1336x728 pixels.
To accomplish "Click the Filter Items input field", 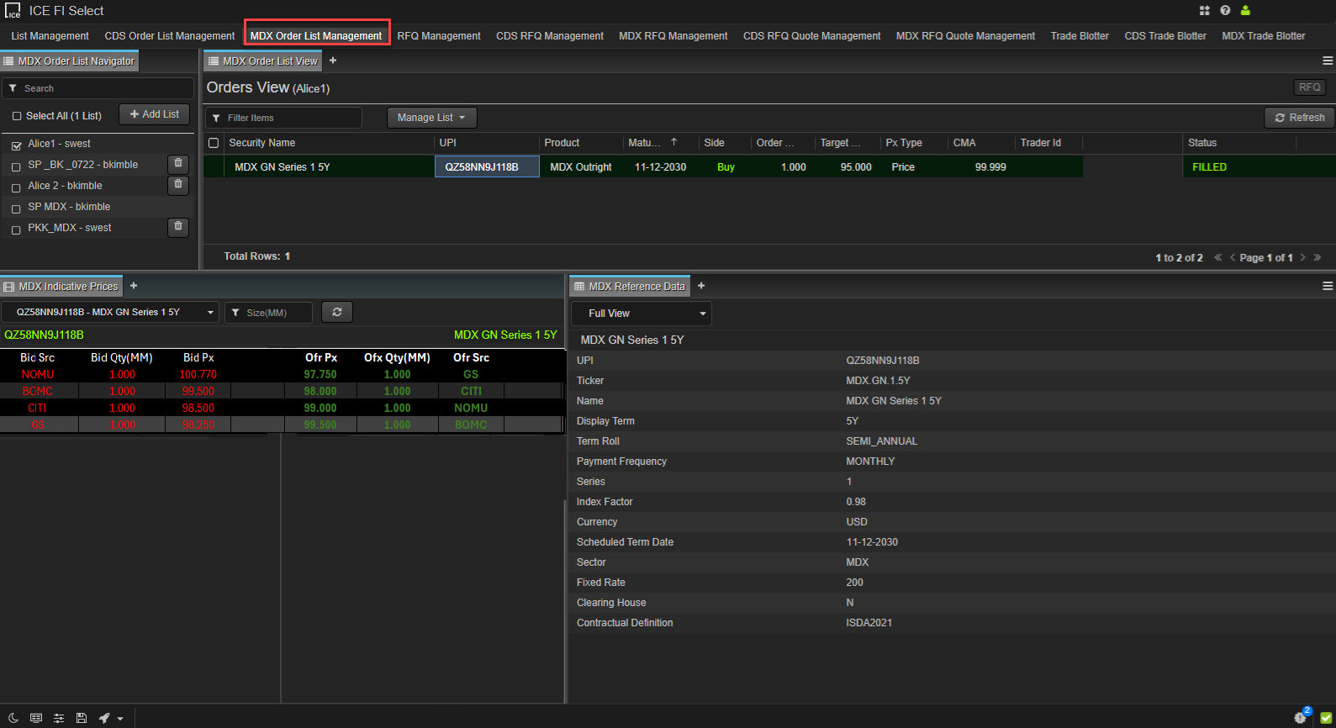I will coord(284,118).
